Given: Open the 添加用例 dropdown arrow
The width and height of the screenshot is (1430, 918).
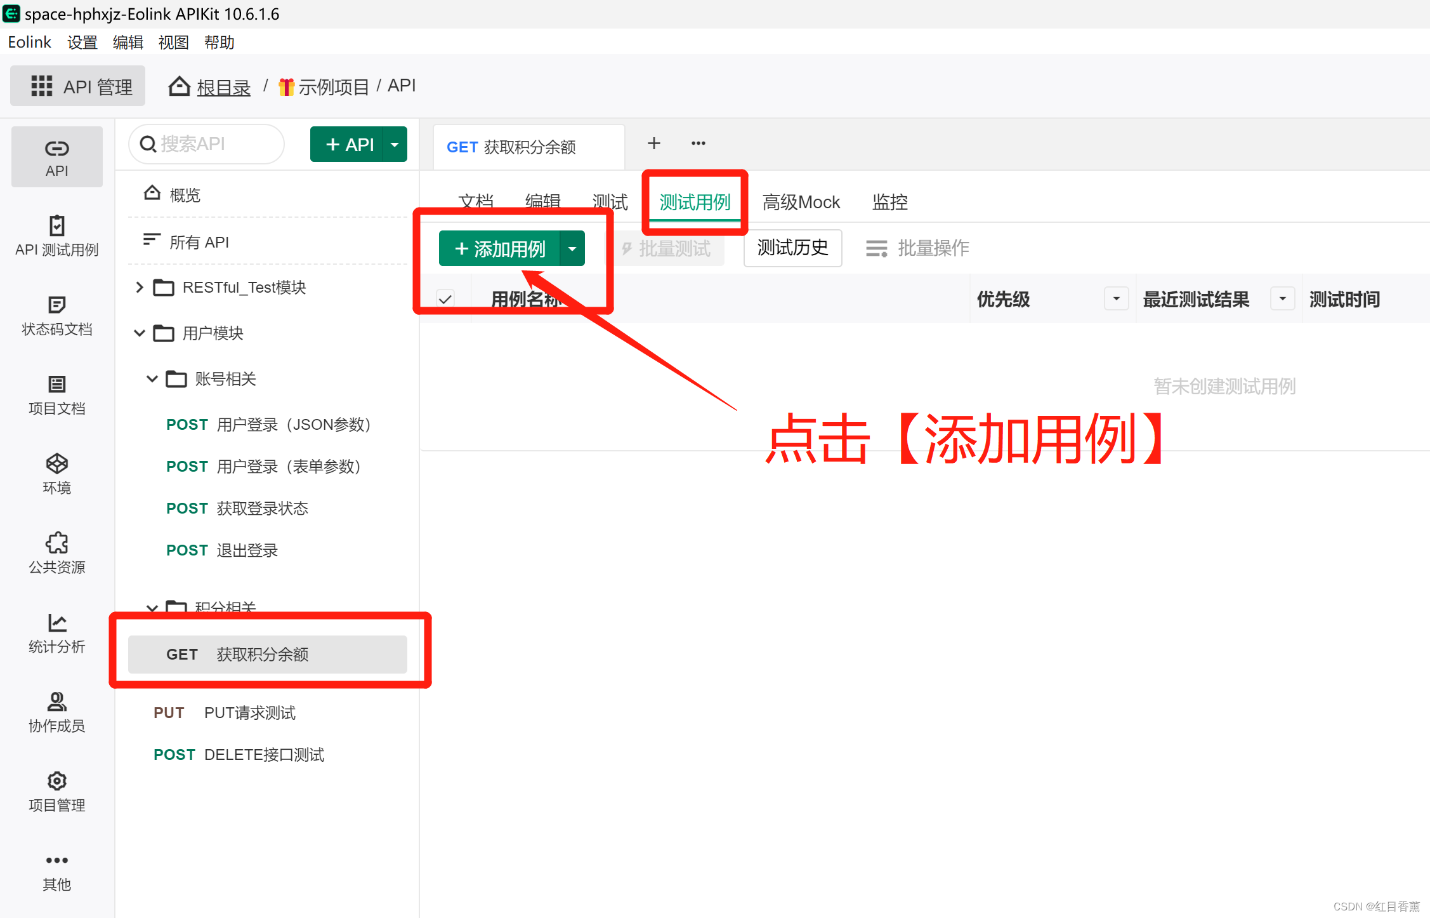Looking at the screenshot, I should (x=572, y=248).
